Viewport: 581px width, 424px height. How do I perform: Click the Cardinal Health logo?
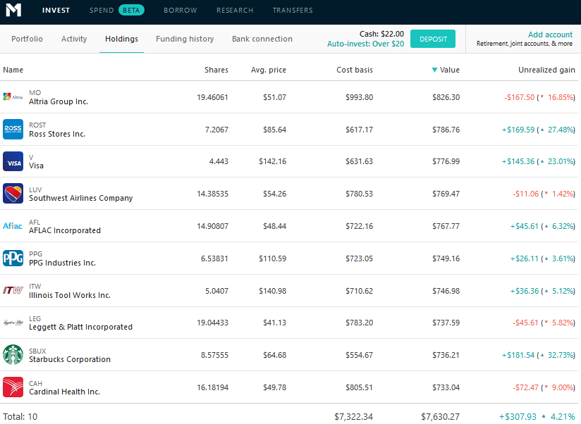(13, 387)
